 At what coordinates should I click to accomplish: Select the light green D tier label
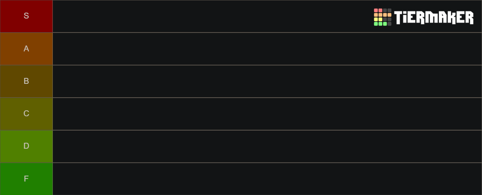[26, 146]
